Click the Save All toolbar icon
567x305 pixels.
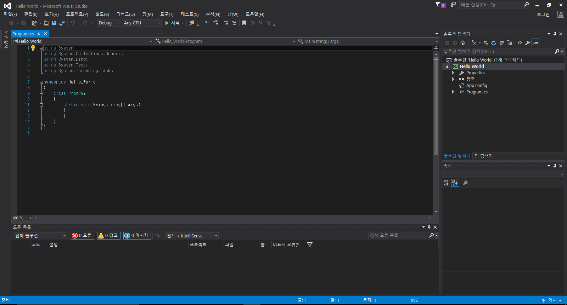tap(62, 23)
